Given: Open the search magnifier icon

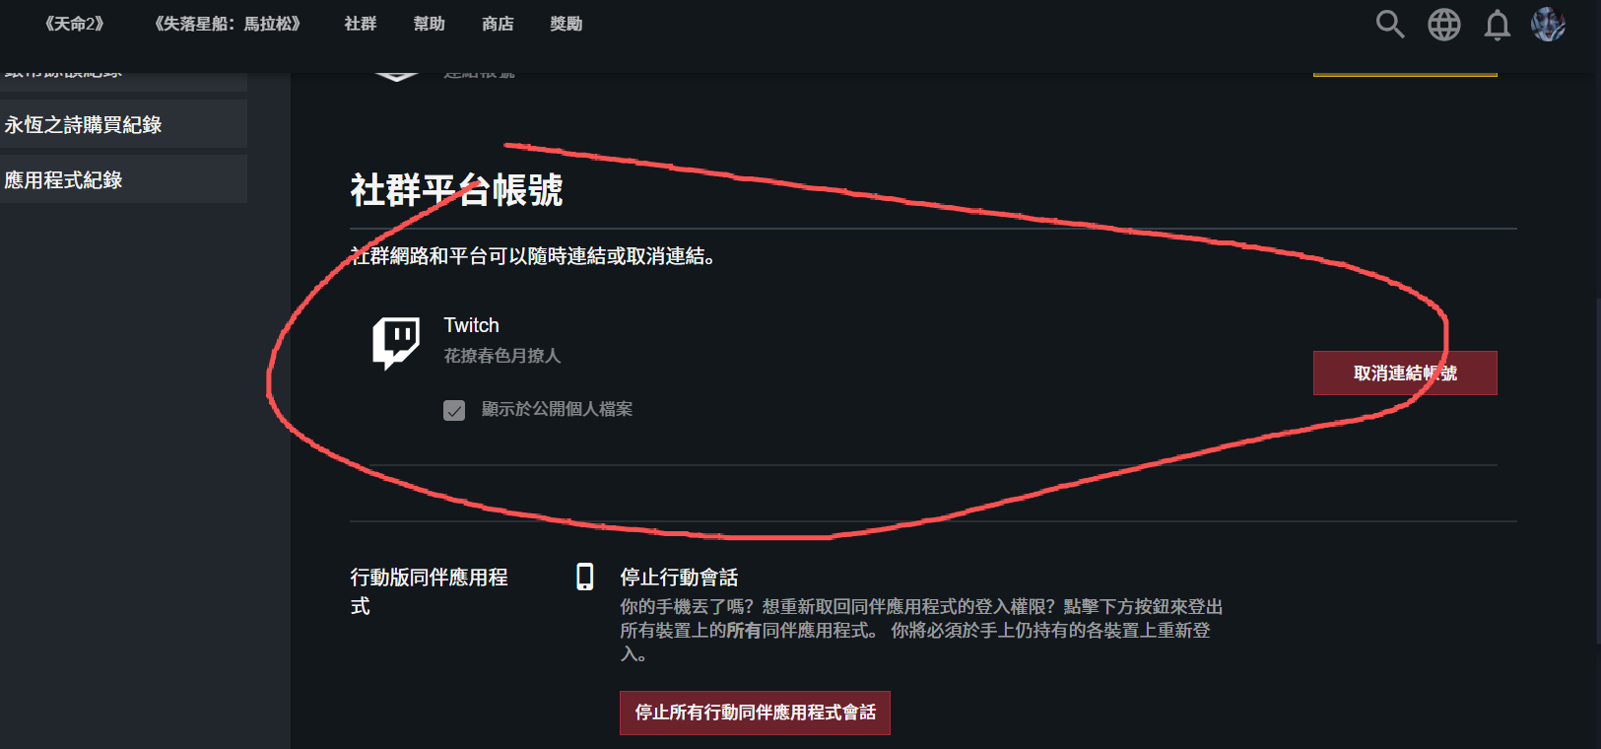Looking at the screenshot, I should [1390, 24].
